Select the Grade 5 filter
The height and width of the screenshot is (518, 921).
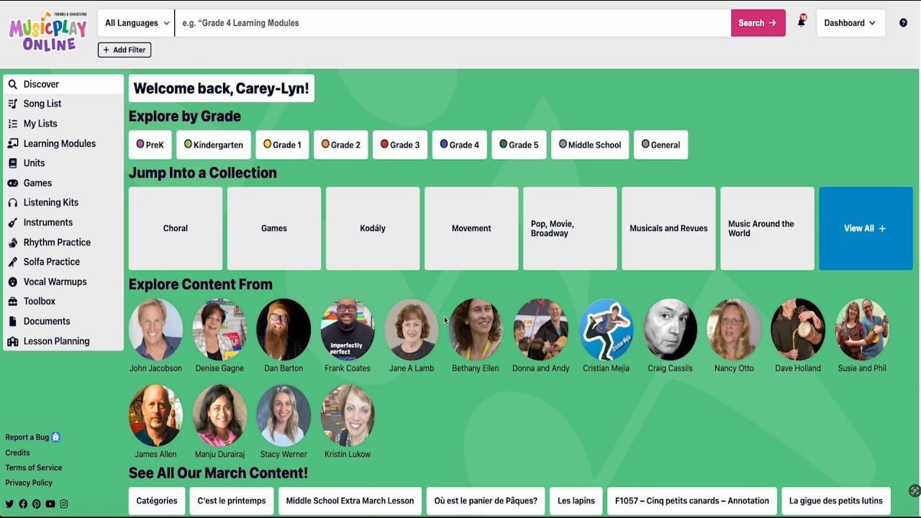point(519,145)
